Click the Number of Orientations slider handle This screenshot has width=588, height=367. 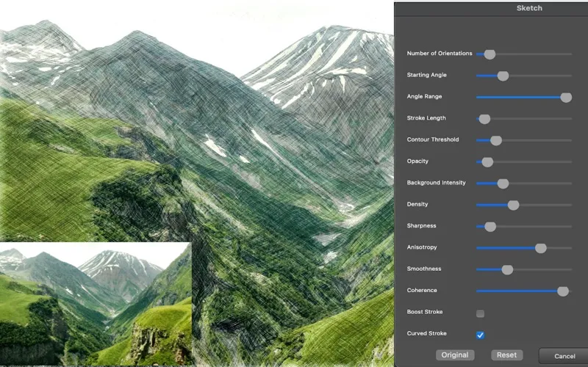[x=490, y=54]
